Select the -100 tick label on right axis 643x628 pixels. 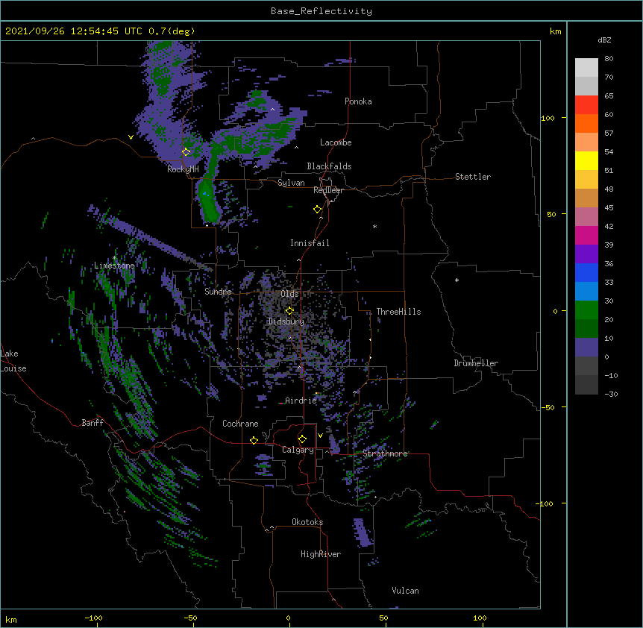(x=545, y=503)
